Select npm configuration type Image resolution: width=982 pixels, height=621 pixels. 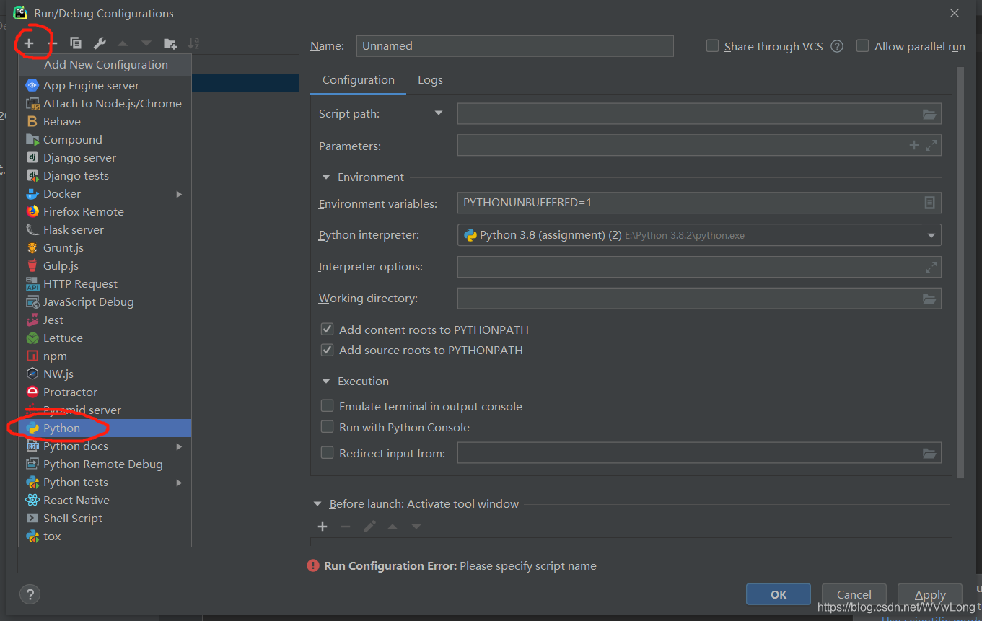click(105, 356)
